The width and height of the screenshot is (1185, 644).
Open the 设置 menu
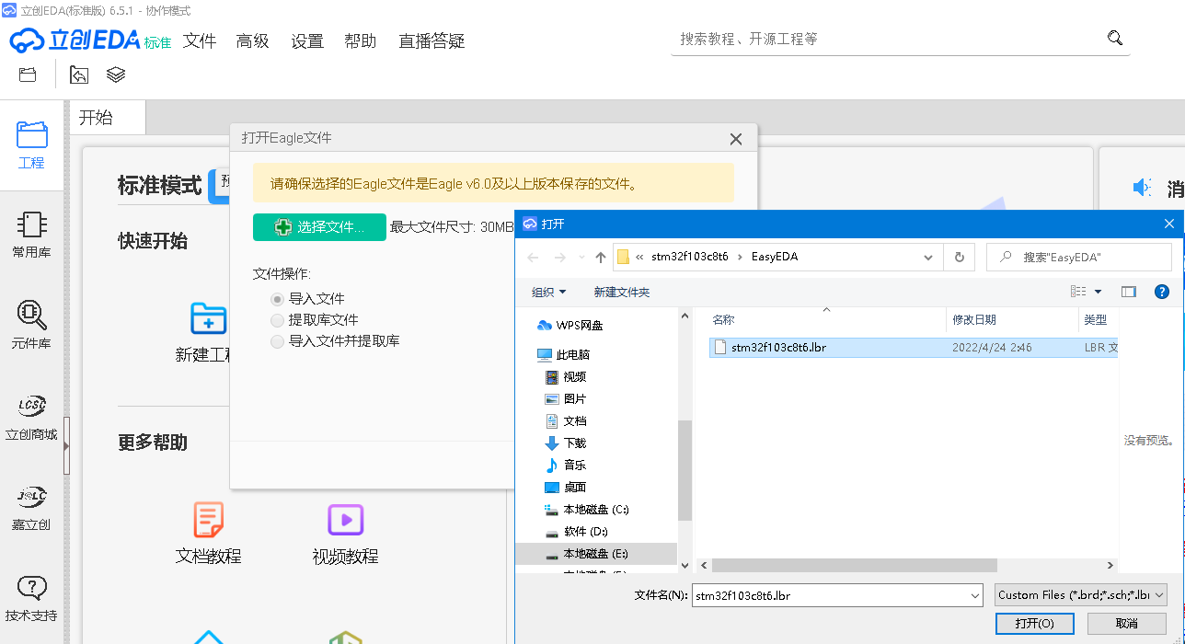[x=307, y=40]
